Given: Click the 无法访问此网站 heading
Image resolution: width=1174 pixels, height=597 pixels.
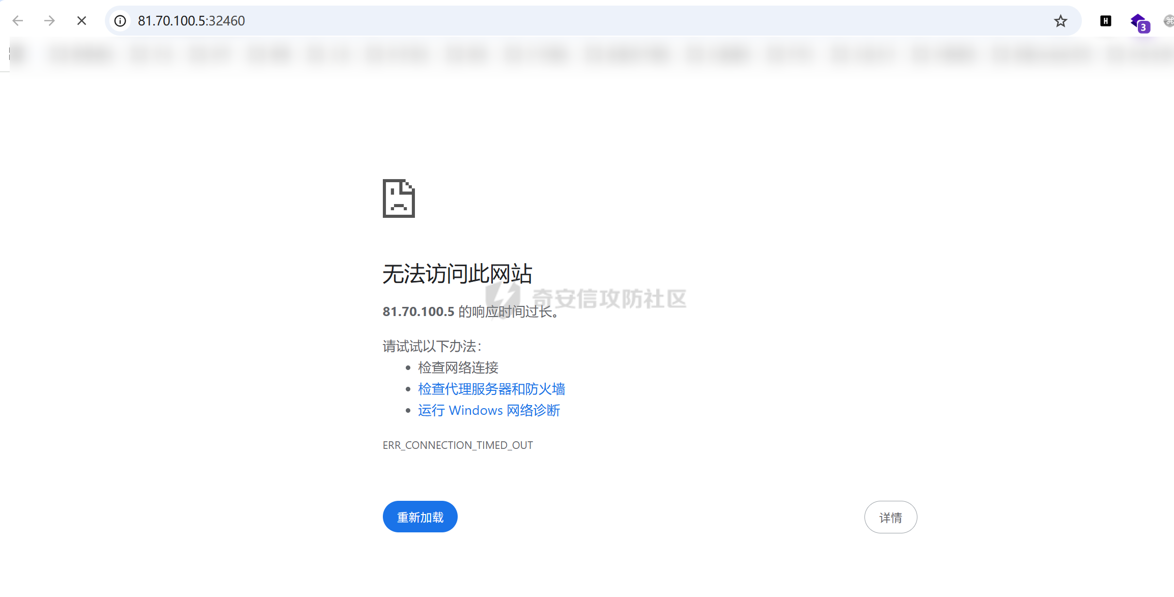Looking at the screenshot, I should 457,274.
